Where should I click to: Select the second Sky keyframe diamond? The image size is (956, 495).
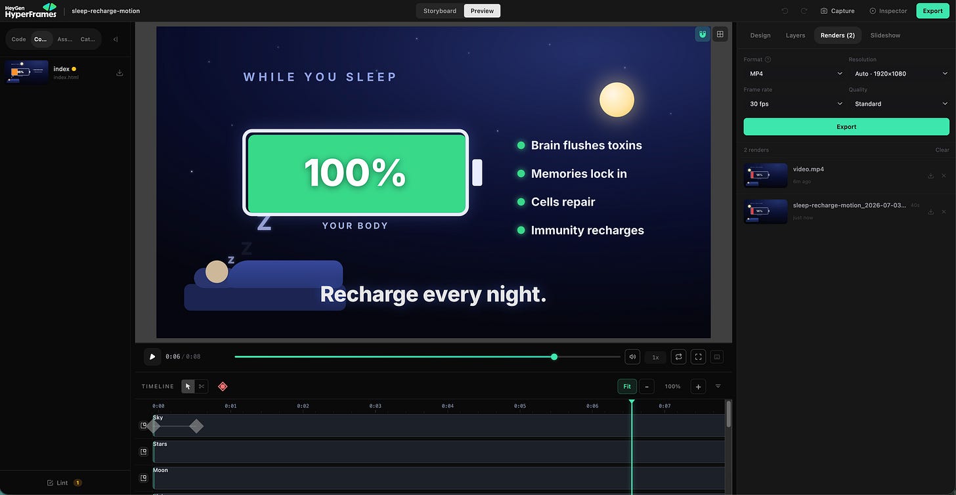pos(196,426)
